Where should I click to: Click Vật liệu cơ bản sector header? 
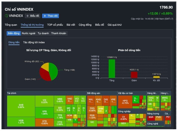point(125,93)
